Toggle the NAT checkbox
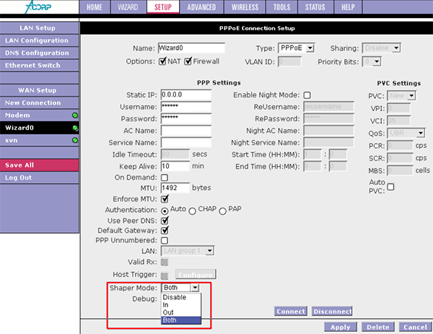Screen dimensions: 433x334 coord(162,61)
